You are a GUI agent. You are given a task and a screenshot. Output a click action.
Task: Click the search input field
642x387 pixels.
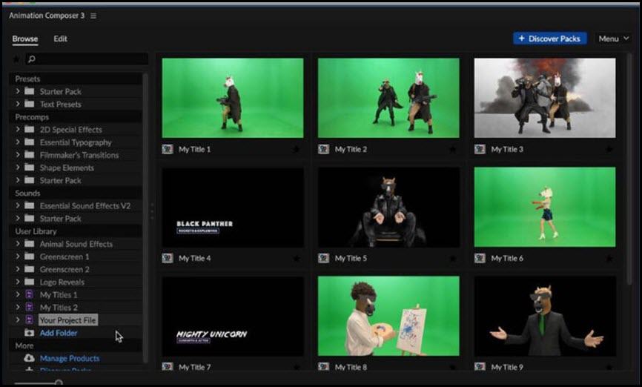(87, 59)
